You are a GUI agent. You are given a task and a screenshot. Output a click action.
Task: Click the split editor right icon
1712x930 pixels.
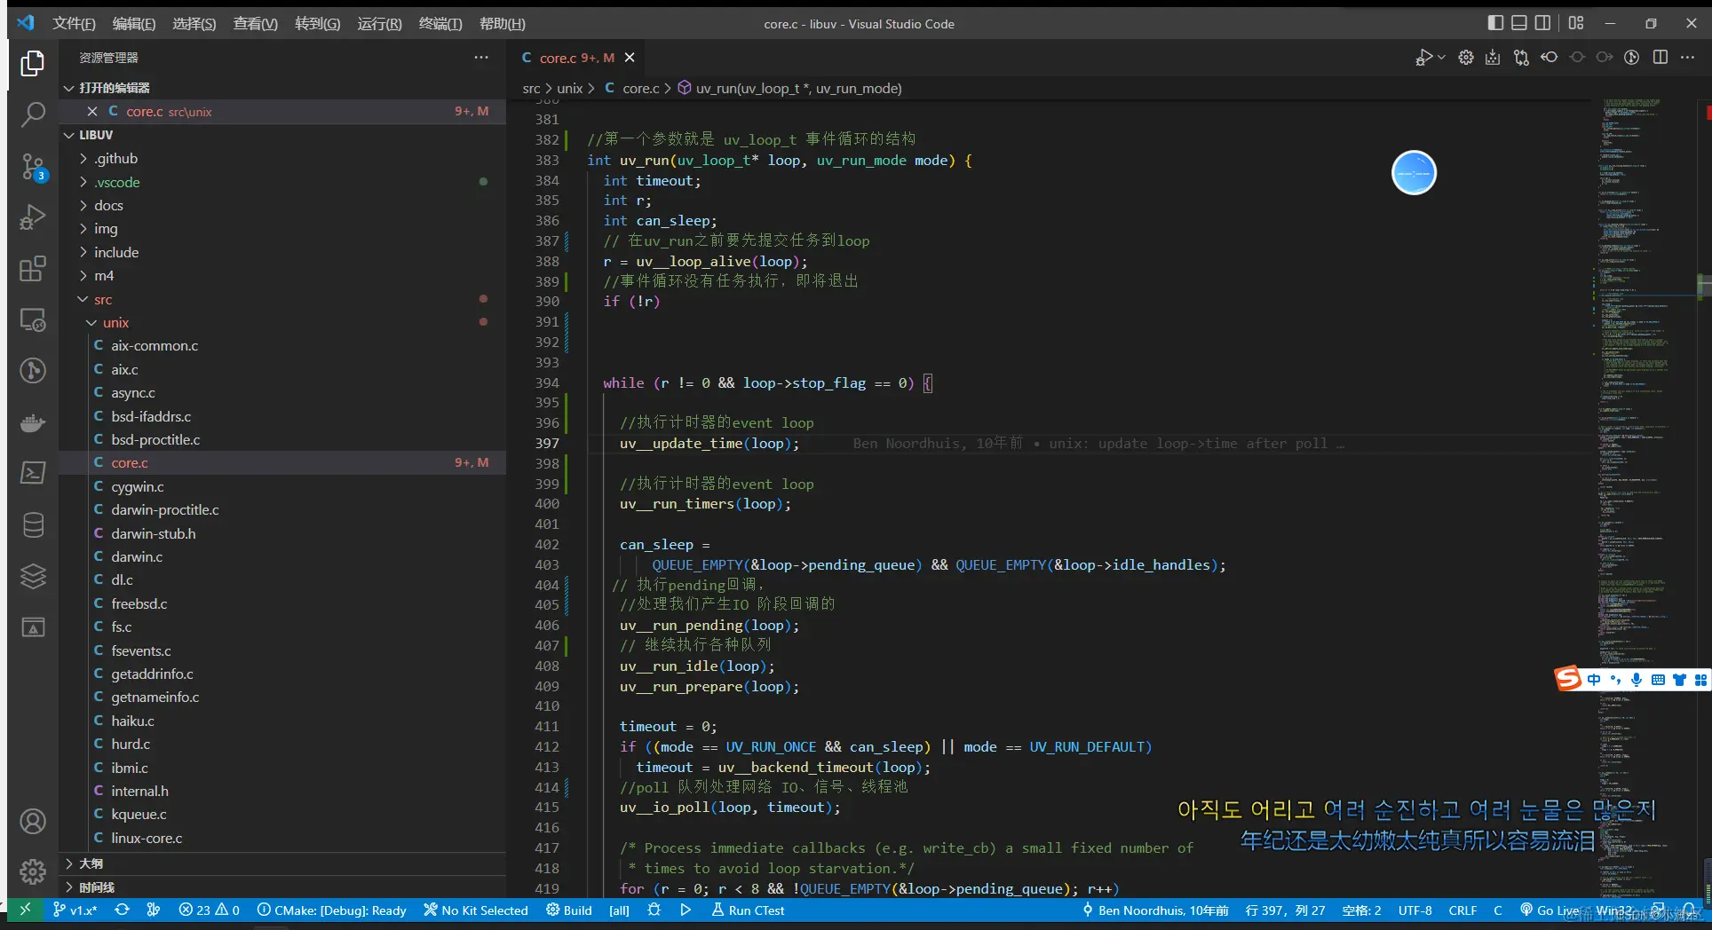pyautogui.click(x=1660, y=58)
